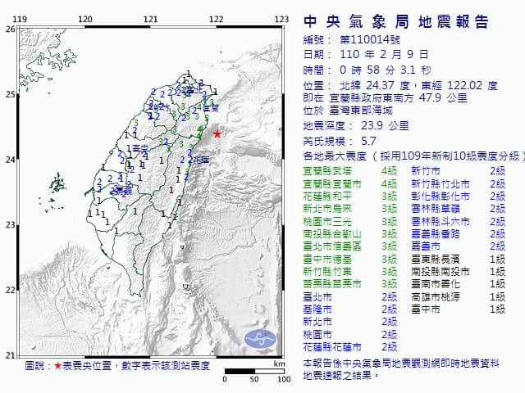Select the depth 23.9 公里 text
This screenshot has width=525, height=393.
pyautogui.click(x=386, y=125)
